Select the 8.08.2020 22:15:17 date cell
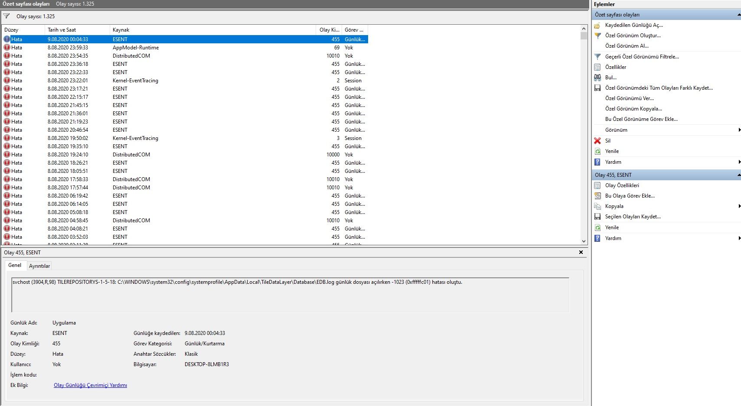This screenshot has width=741, height=406. coord(68,97)
